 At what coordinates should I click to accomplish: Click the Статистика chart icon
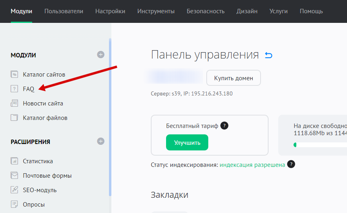coord(14,161)
